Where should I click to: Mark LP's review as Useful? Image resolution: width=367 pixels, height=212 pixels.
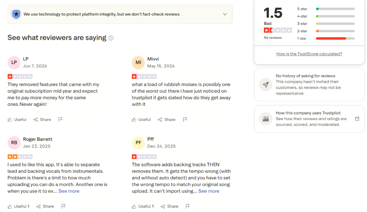pos(17,120)
